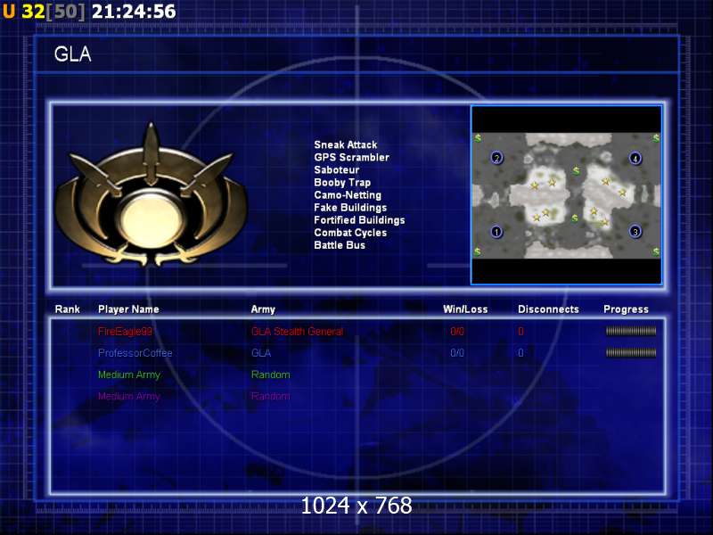Click the Combat Cycles ability text
The height and width of the screenshot is (535, 713).
point(350,233)
